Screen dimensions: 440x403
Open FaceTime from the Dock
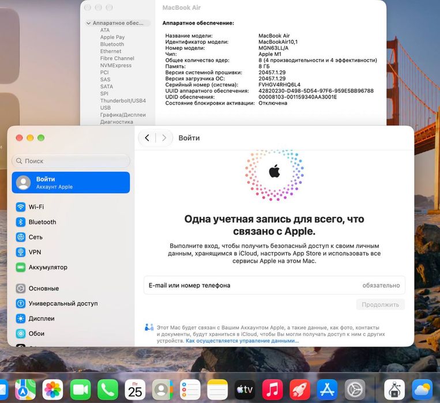coord(80,390)
